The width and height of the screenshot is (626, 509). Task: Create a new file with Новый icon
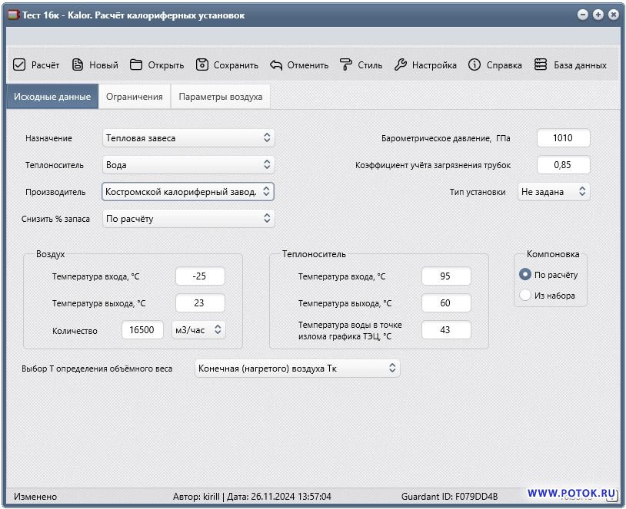pos(77,65)
